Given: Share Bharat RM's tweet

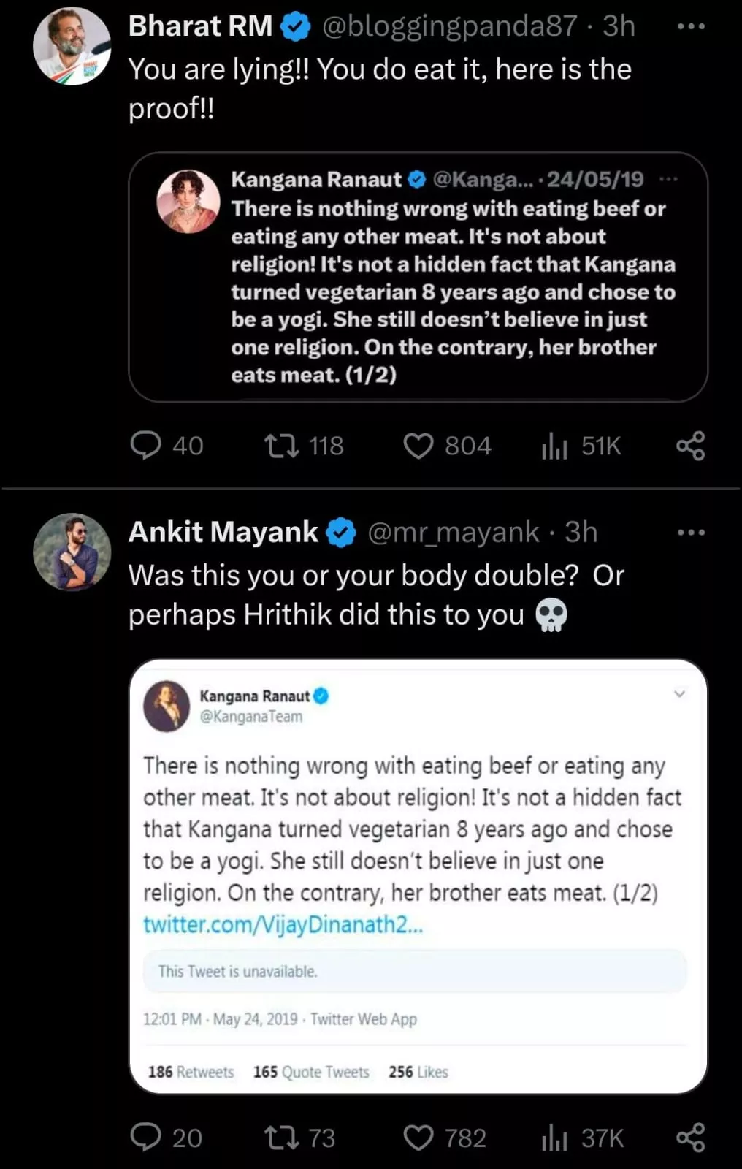Looking at the screenshot, I should click(x=690, y=445).
